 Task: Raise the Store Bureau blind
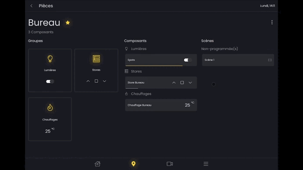pos(174,82)
